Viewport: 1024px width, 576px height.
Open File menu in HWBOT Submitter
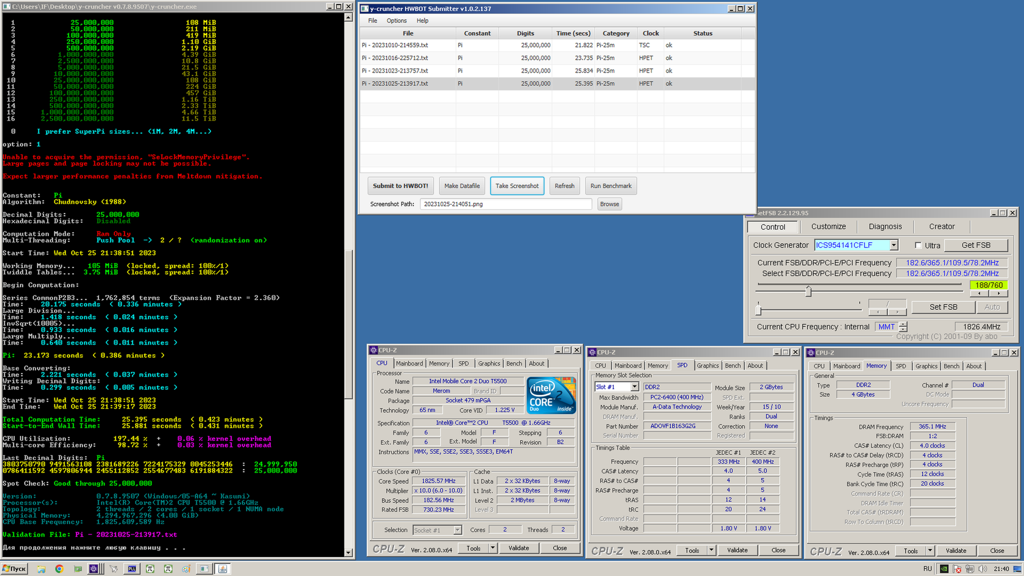372,21
